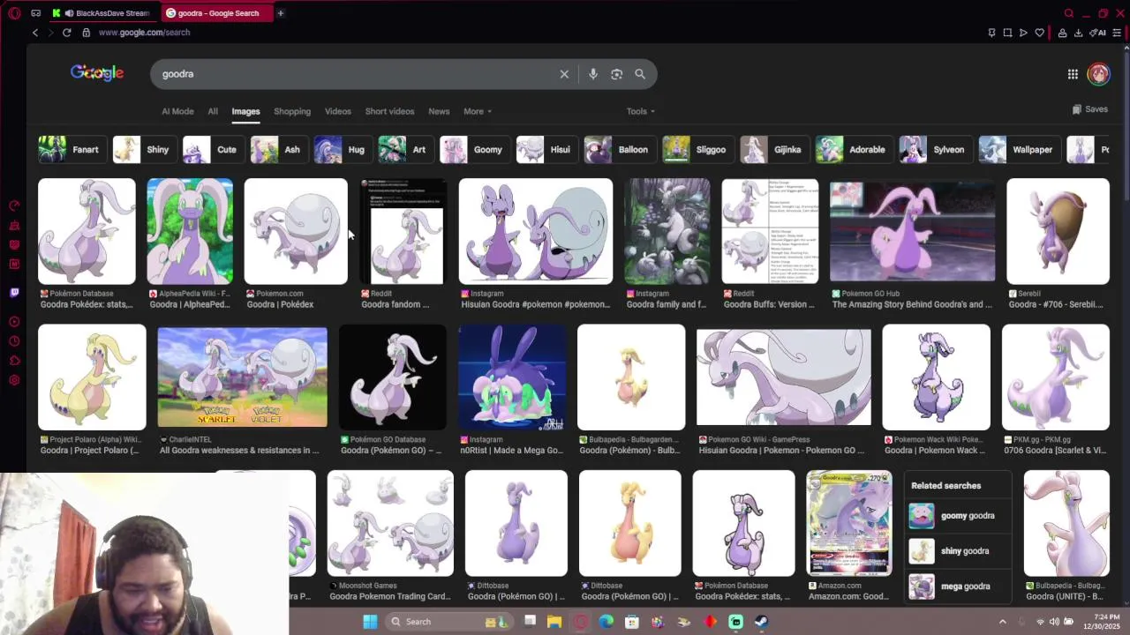
Task: Open the taskbar clock 7:24 PM
Action: (x=1100, y=622)
